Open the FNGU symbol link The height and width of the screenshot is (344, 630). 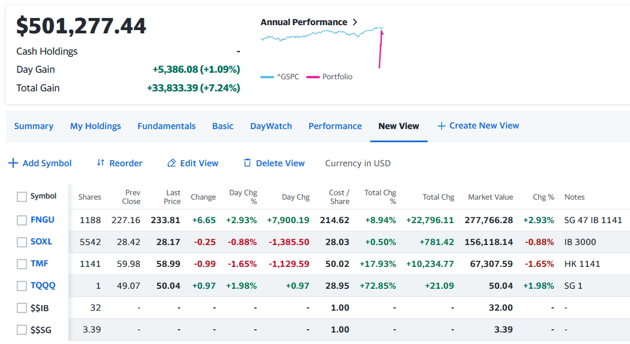43,220
